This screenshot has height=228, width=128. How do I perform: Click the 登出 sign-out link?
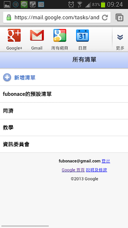coord(106,161)
